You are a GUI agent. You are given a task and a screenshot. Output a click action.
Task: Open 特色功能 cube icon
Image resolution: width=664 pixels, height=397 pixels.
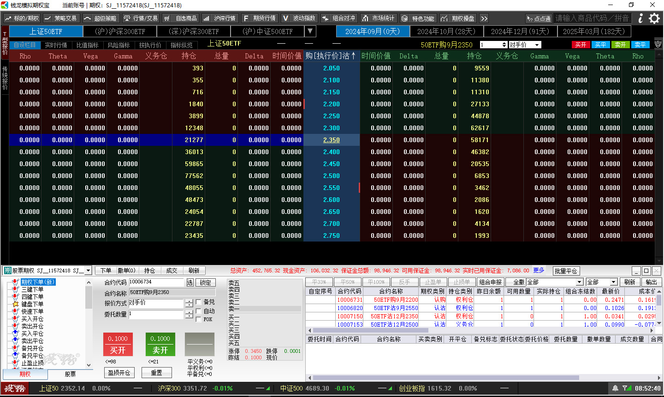point(404,18)
